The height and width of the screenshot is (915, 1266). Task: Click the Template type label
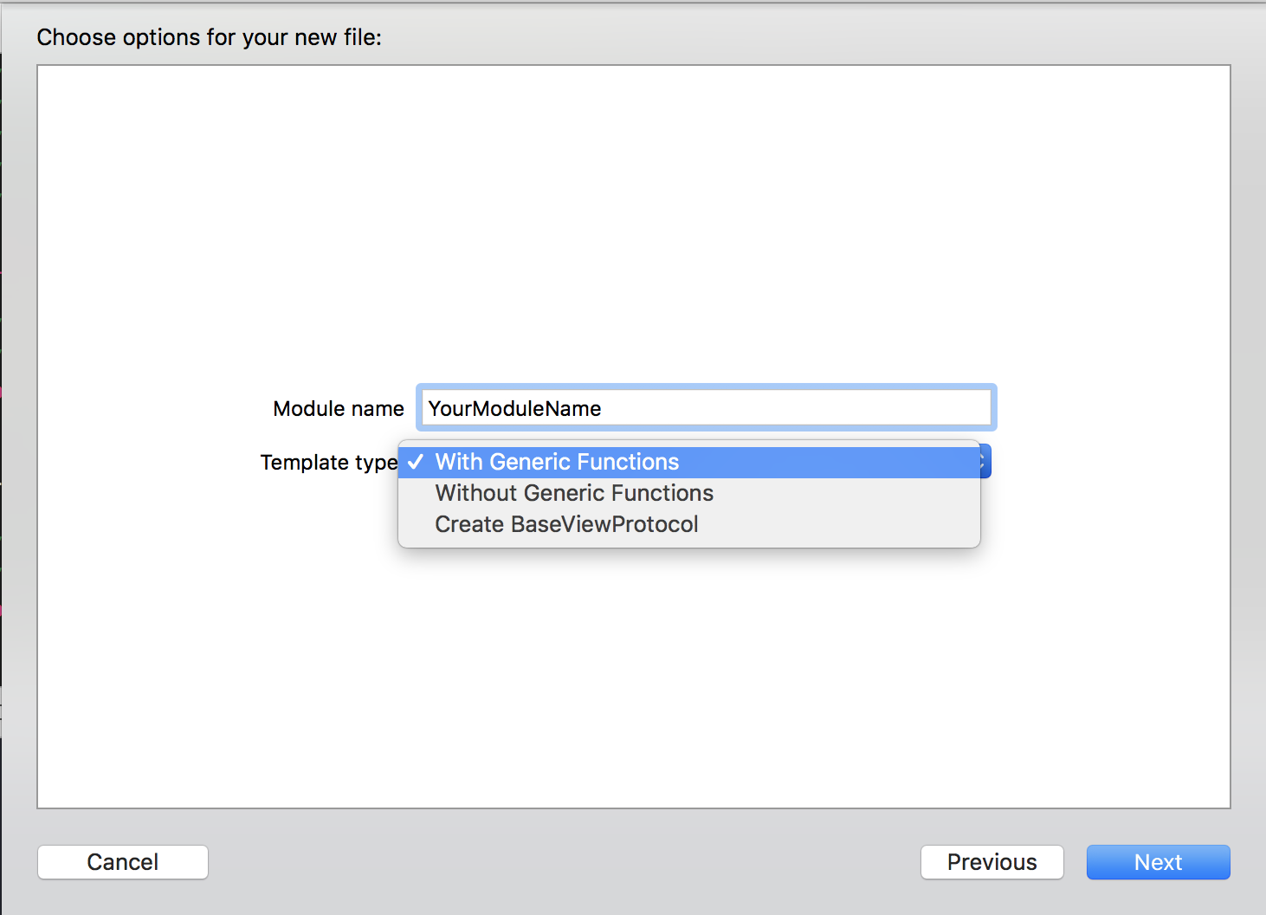pos(329,462)
